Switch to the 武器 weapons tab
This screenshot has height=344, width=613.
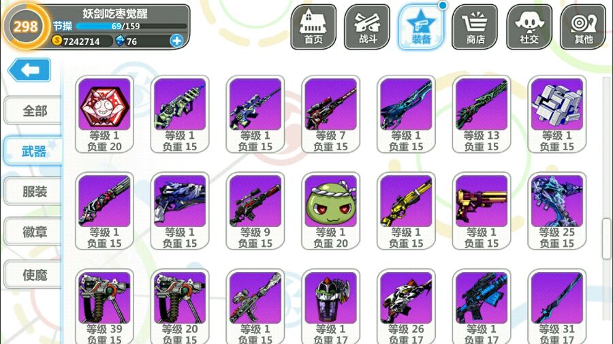(33, 151)
